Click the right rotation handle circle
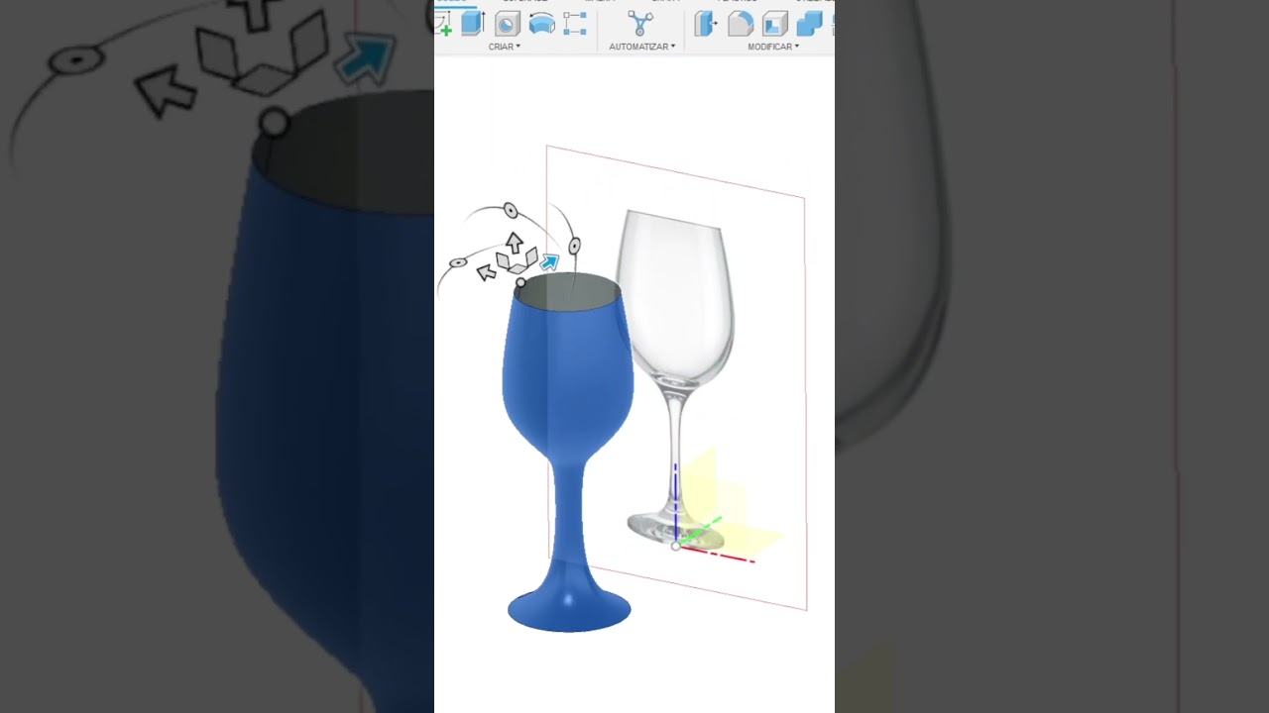Image resolution: width=1269 pixels, height=713 pixels. 574,245
